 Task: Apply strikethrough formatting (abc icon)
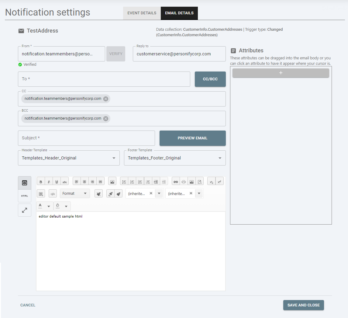click(x=64, y=182)
